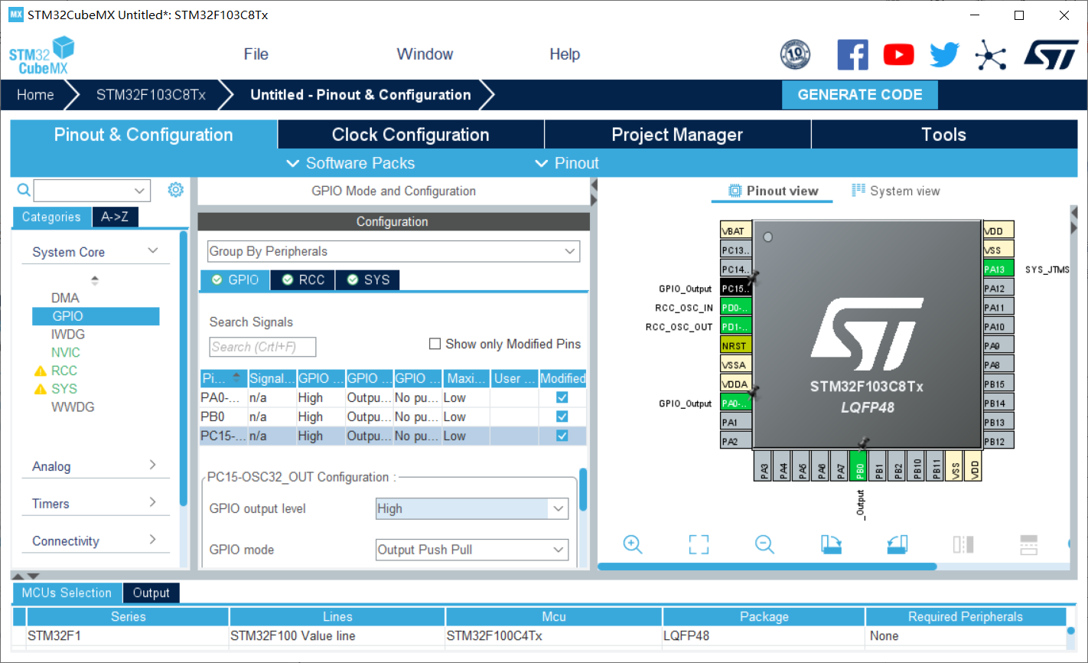Screen dimensions: 1088x663
Task: Switch to the RCC configuration tab
Action: click(303, 280)
